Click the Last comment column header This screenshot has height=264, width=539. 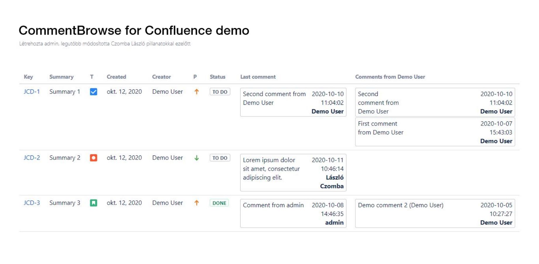[258, 77]
